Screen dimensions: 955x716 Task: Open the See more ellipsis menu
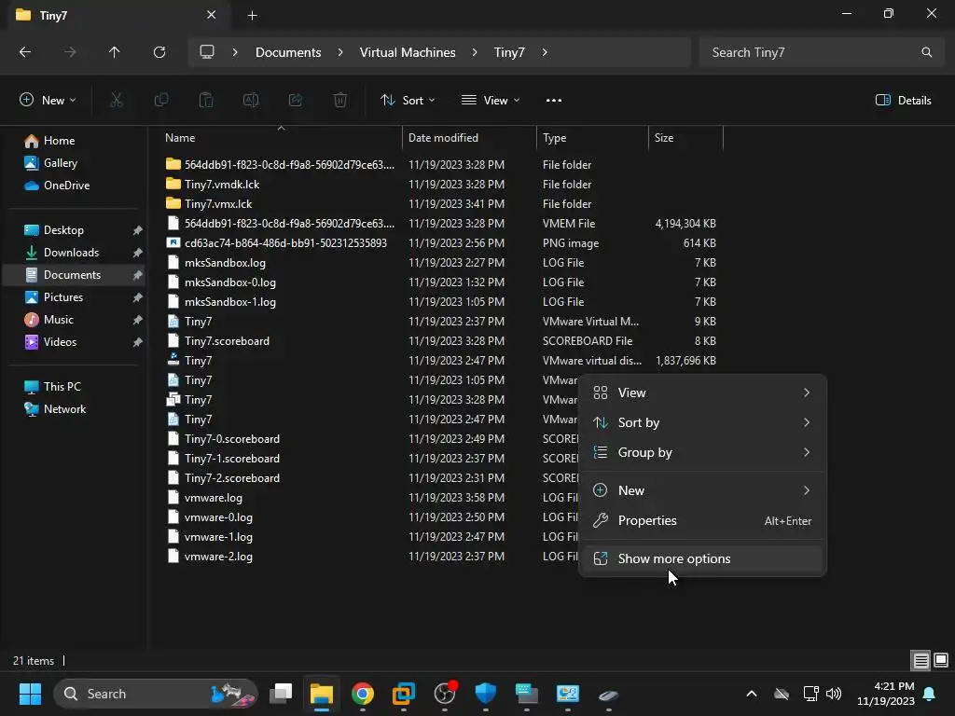point(554,101)
